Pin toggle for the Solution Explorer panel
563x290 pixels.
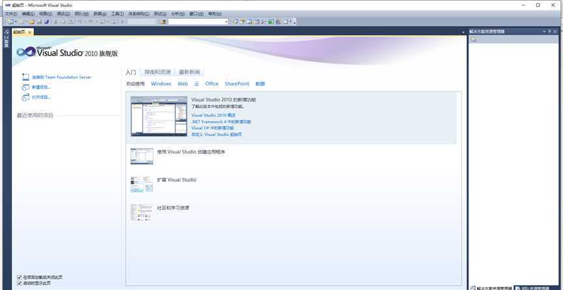pos(549,31)
